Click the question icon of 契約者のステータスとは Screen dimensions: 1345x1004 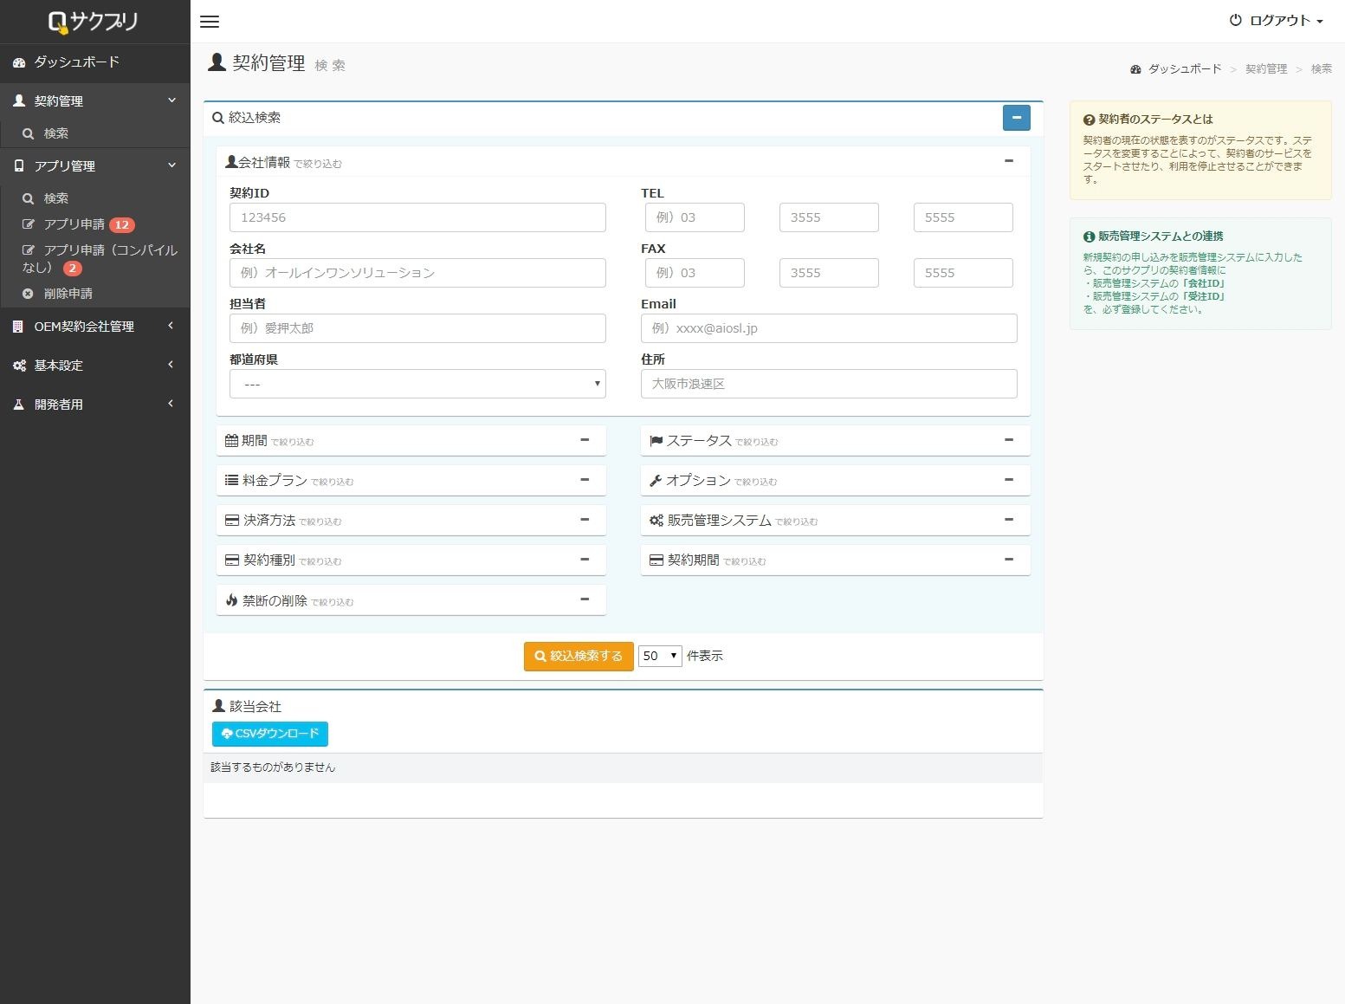tap(1089, 120)
